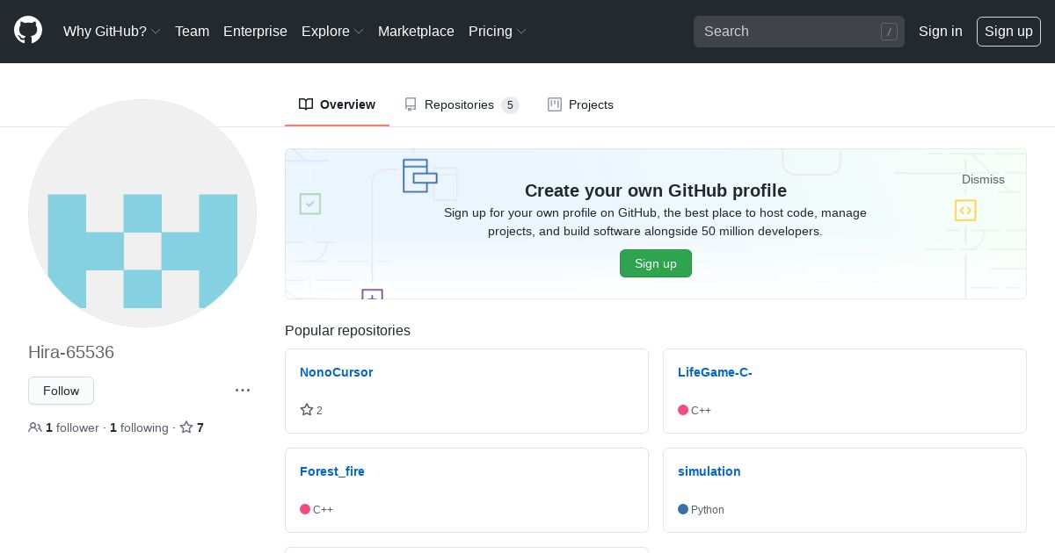Click the C++ language dot on Forest_fire
The height and width of the screenshot is (553, 1055).
click(305, 509)
